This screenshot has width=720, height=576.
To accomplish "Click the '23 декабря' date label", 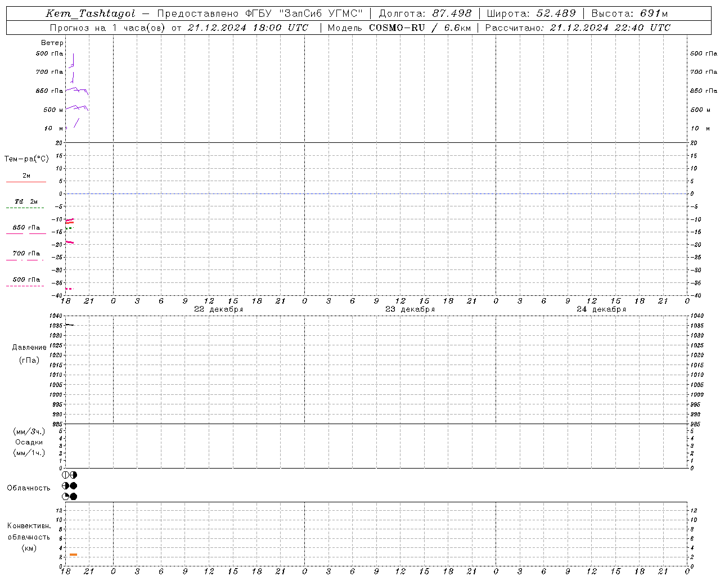I will 410,309.
